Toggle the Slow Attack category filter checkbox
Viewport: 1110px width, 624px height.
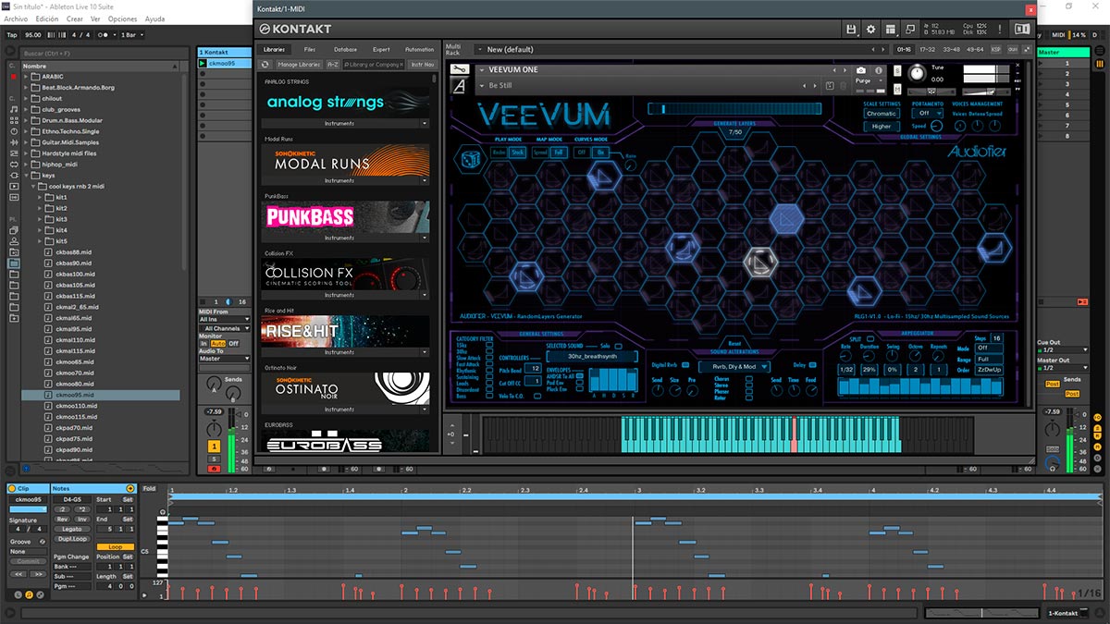click(490, 358)
